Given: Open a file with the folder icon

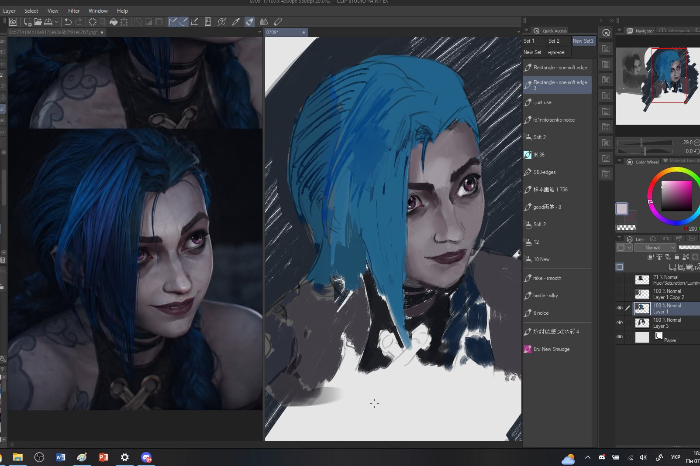Looking at the screenshot, I should [x=38, y=22].
